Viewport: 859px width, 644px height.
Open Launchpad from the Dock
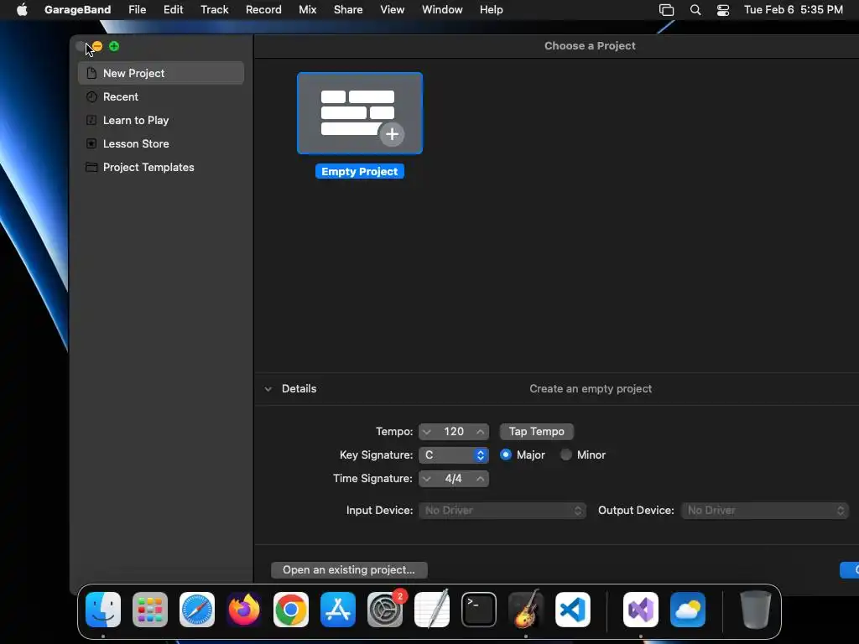click(150, 610)
